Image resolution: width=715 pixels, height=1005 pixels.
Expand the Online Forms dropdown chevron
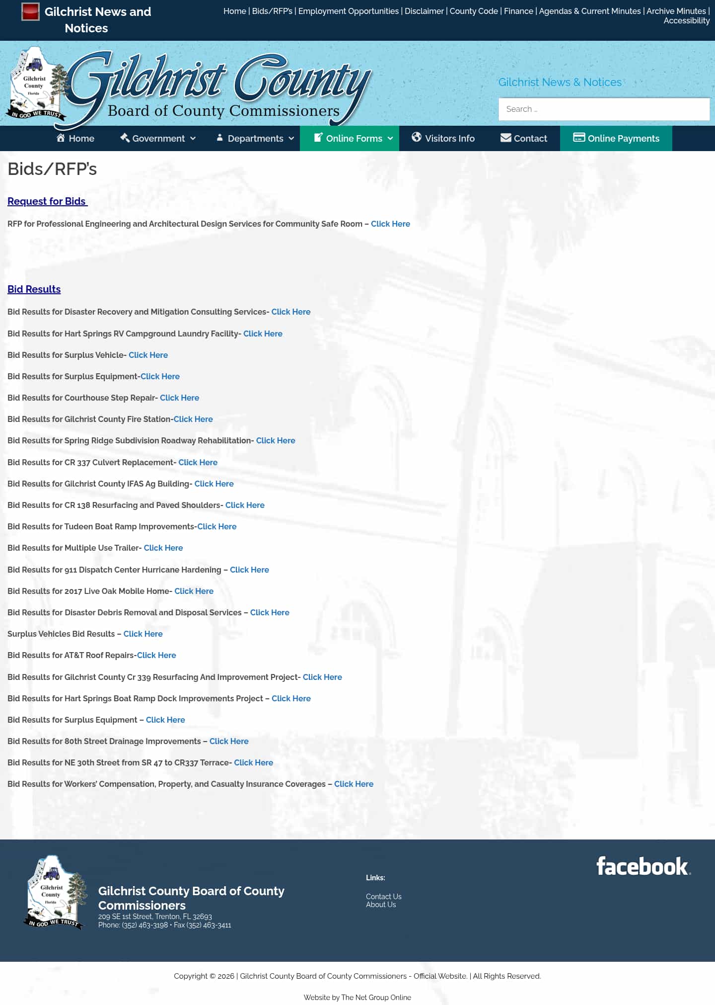pos(390,138)
